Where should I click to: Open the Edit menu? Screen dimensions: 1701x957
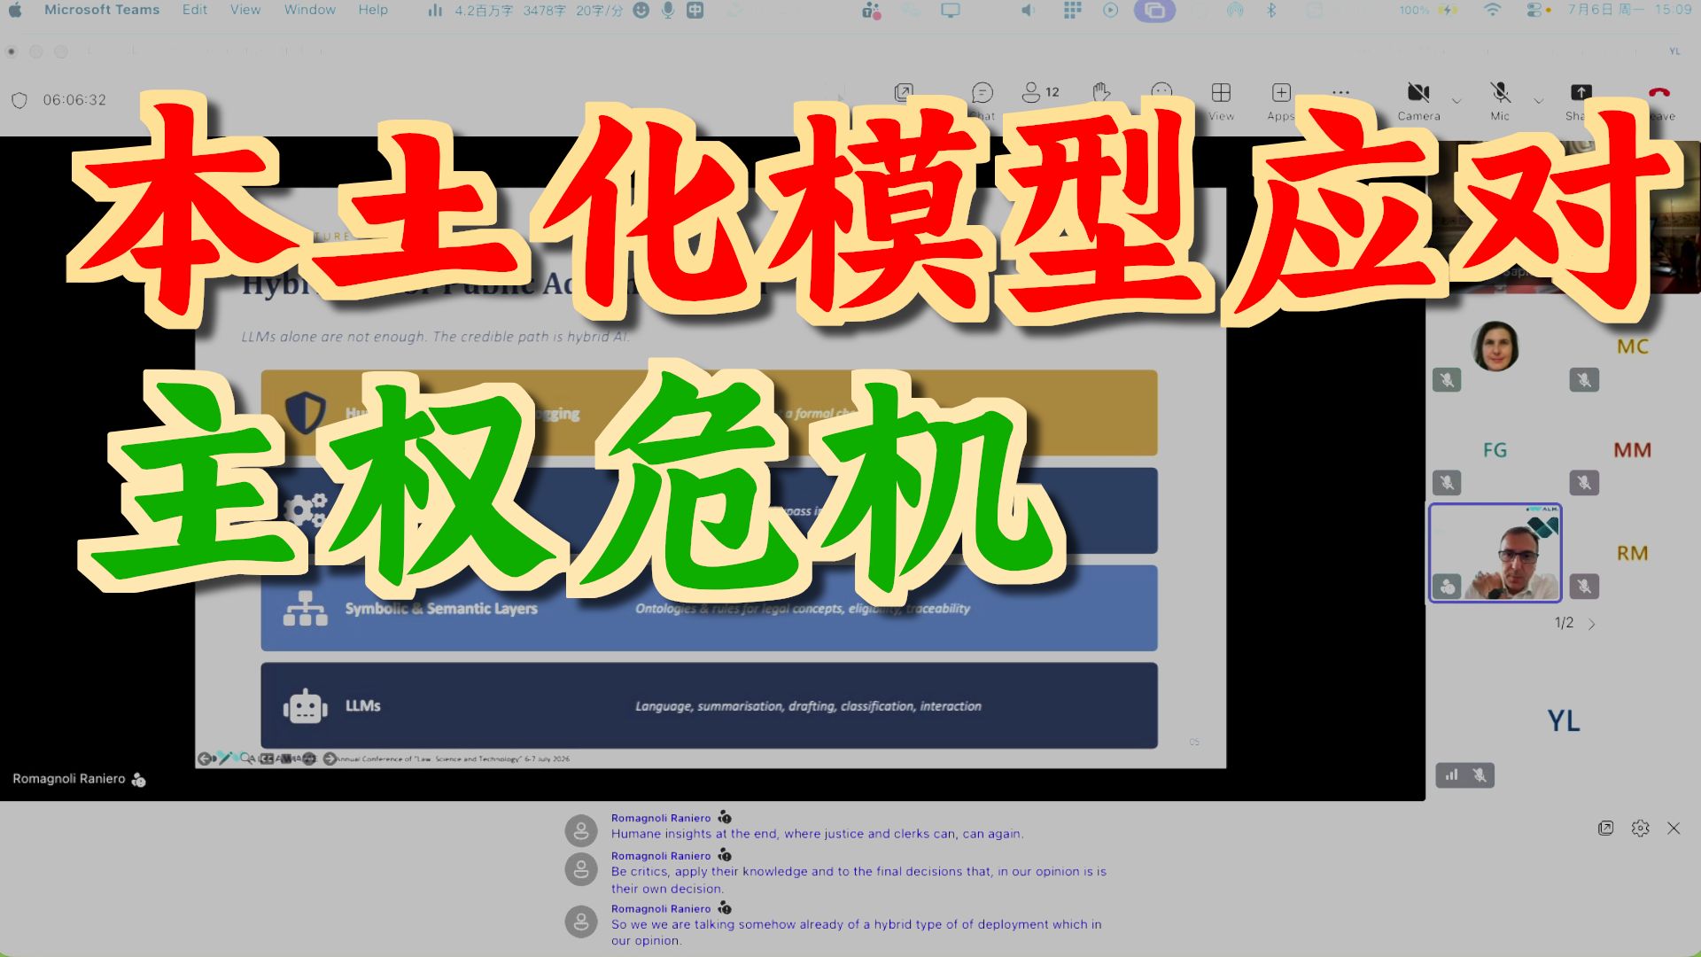point(194,10)
